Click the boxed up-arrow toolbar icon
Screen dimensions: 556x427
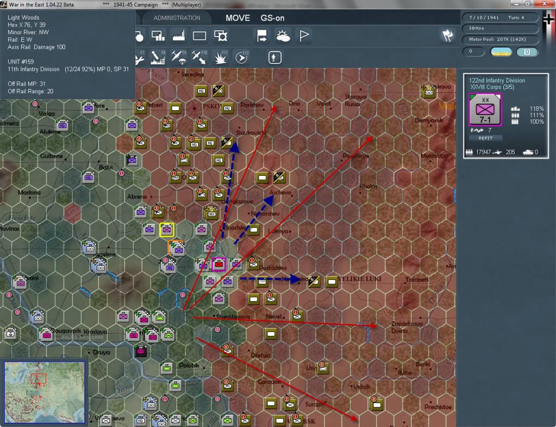[274, 58]
